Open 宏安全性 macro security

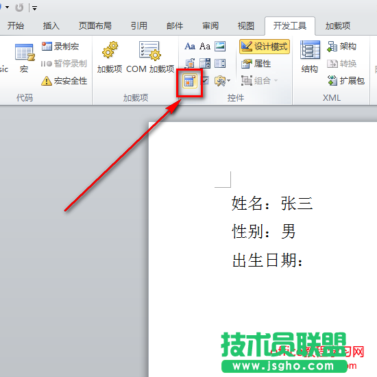[x=64, y=81]
